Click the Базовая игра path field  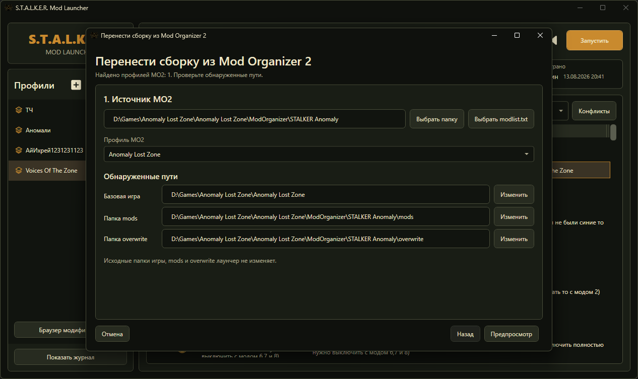tap(326, 195)
